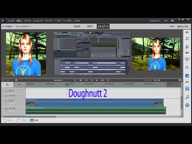This screenshot has height=144, width=192.
Task: Open the Graphics smiley face icon
Action: pos(187,105)
